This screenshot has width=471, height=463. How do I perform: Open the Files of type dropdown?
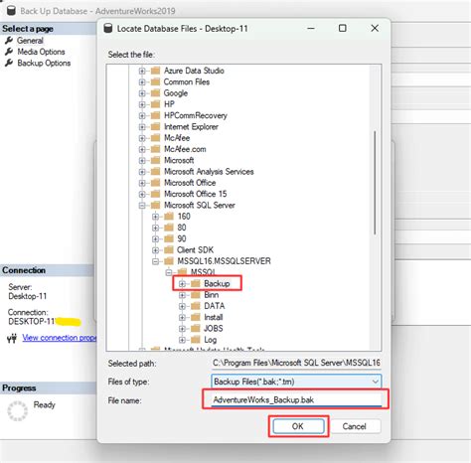[x=296, y=382]
